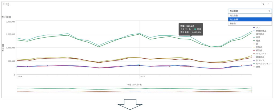Click 電気用品 legend color marker

pos(254,34)
